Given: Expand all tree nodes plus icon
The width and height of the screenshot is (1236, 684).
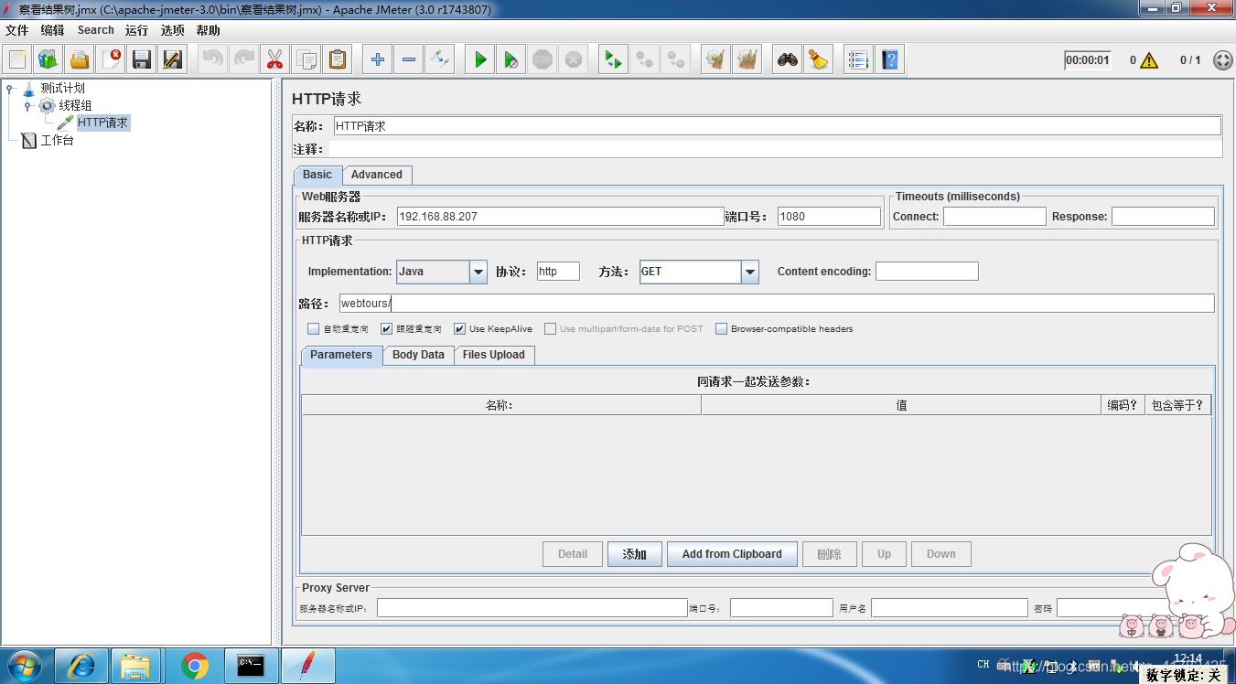Looking at the screenshot, I should [378, 60].
